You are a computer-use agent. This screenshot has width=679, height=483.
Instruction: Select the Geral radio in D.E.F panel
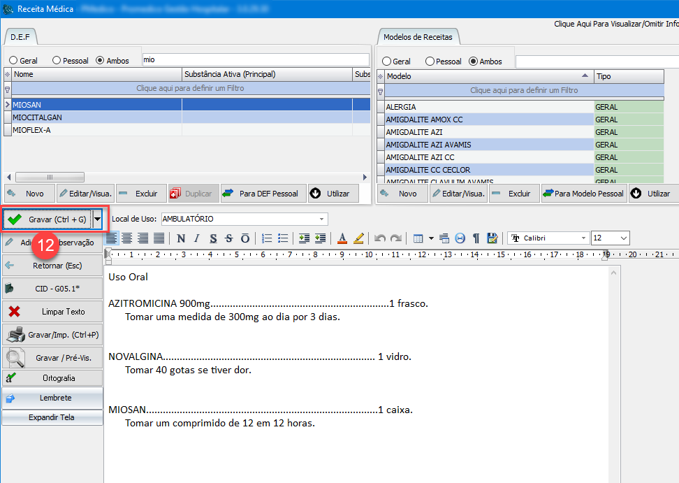(x=13, y=61)
